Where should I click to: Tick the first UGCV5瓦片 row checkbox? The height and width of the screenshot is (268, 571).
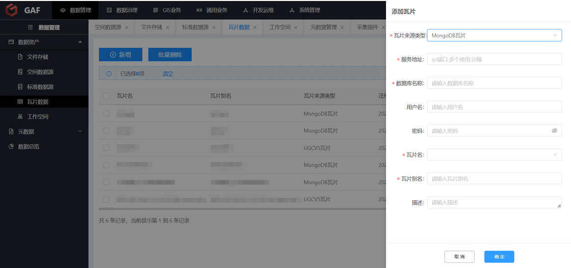pyautogui.click(x=106, y=147)
